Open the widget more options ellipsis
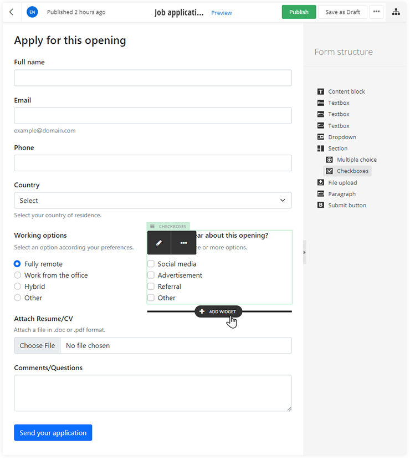The width and height of the screenshot is (410, 460). tap(184, 243)
